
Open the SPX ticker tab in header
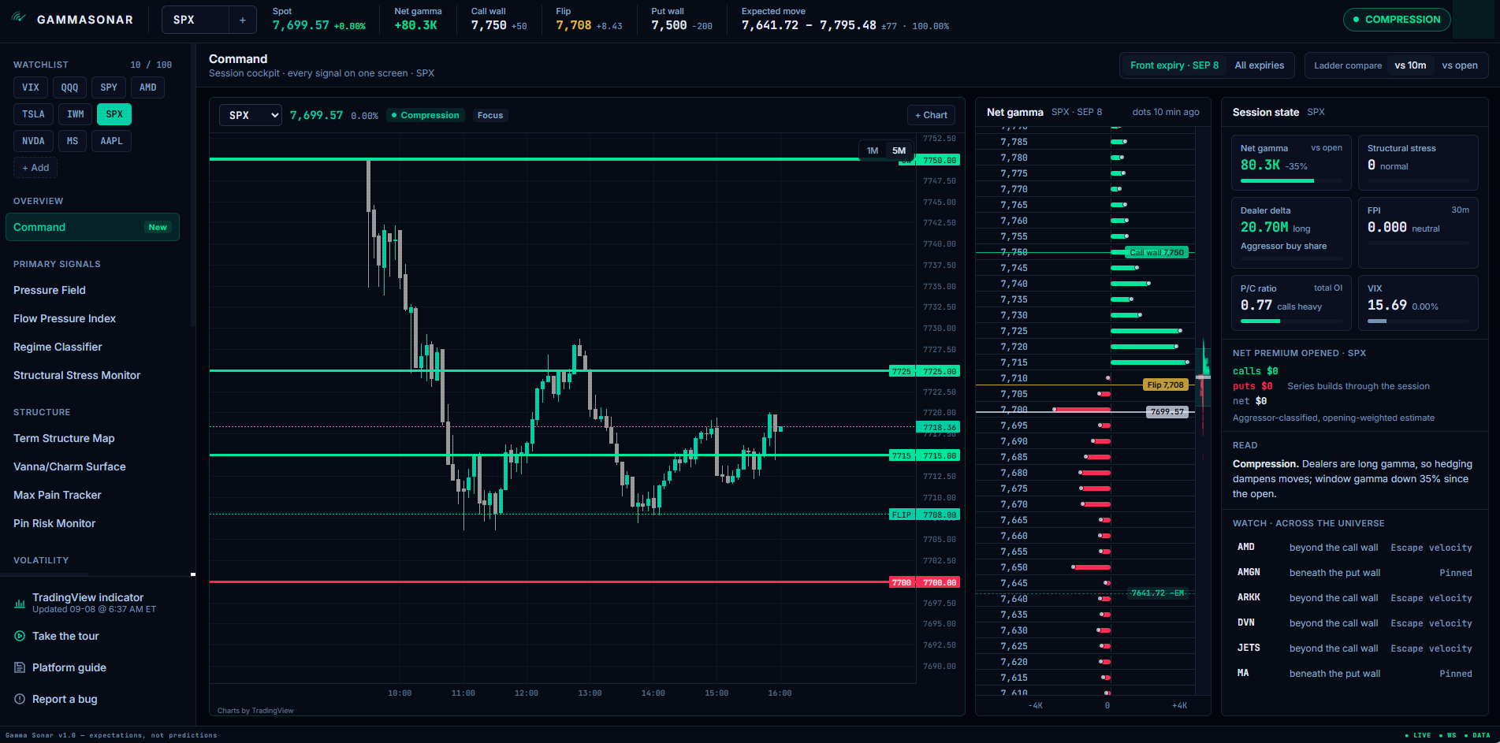(195, 20)
